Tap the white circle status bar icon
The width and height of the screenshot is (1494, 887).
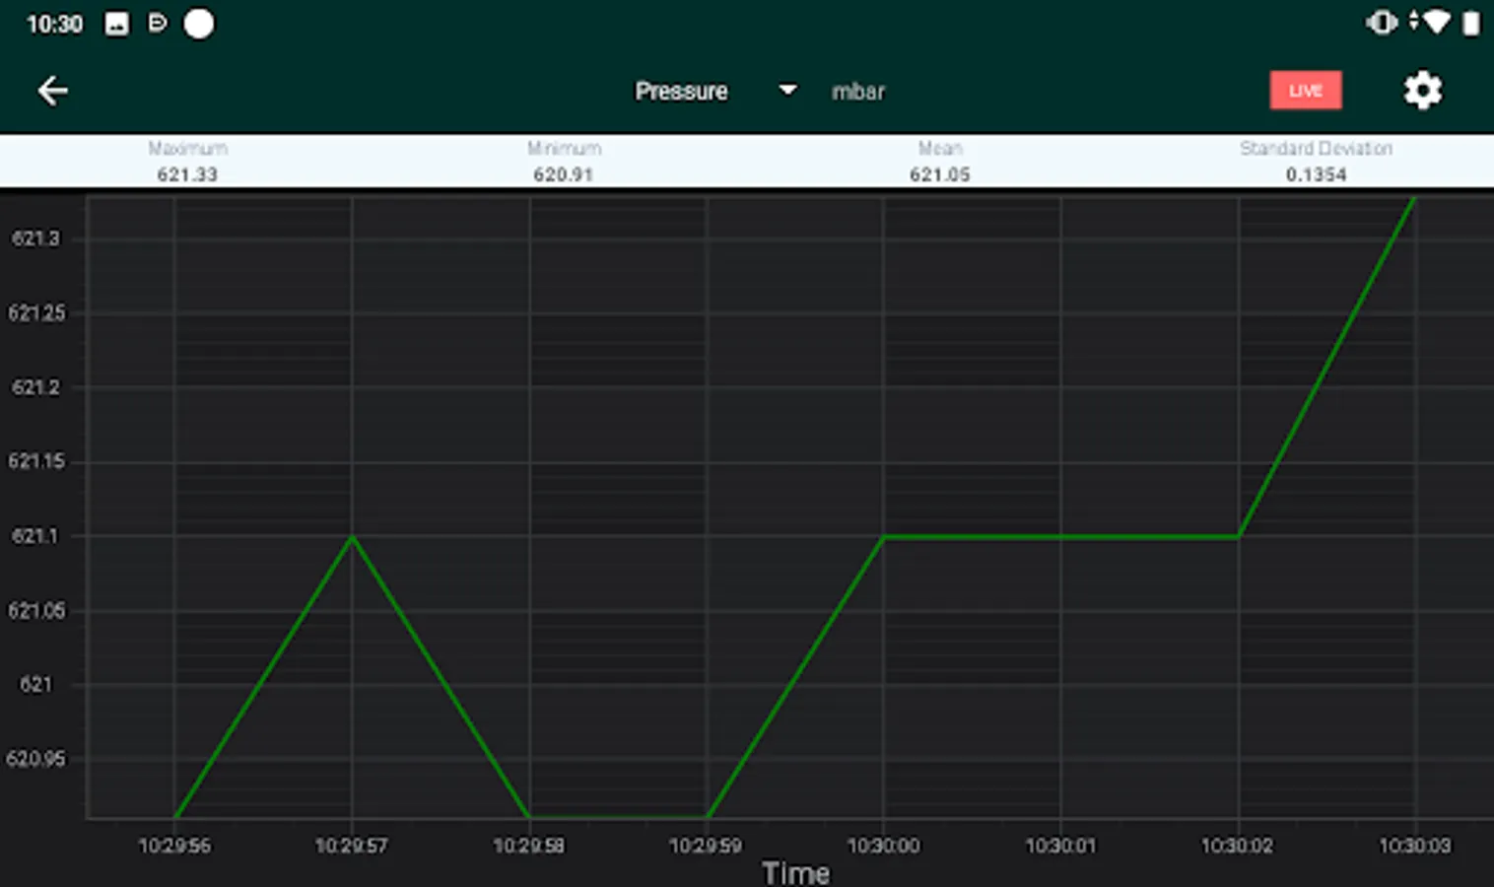coord(198,24)
